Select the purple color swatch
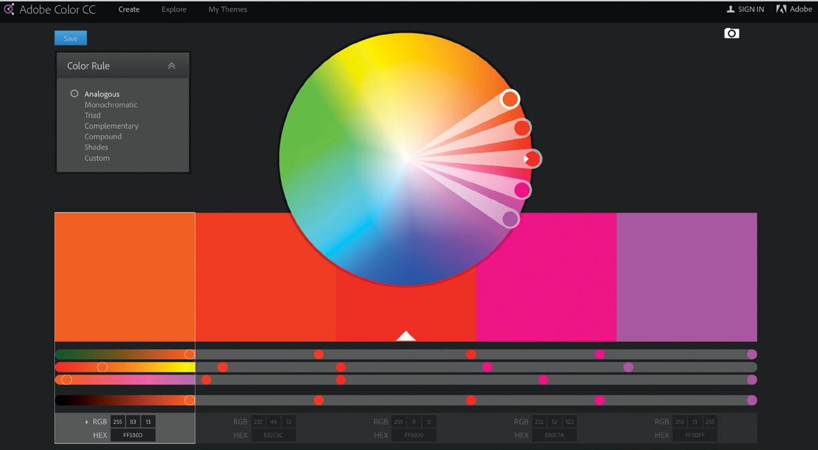The image size is (818, 450). [x=686, y=277]
